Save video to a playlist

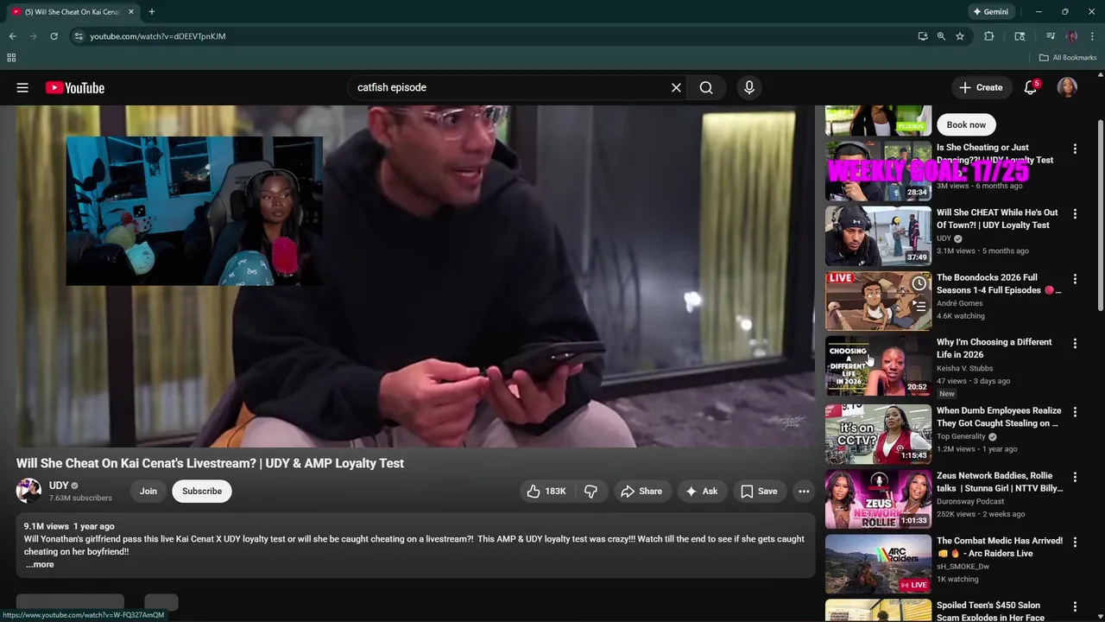pos(759,491)
